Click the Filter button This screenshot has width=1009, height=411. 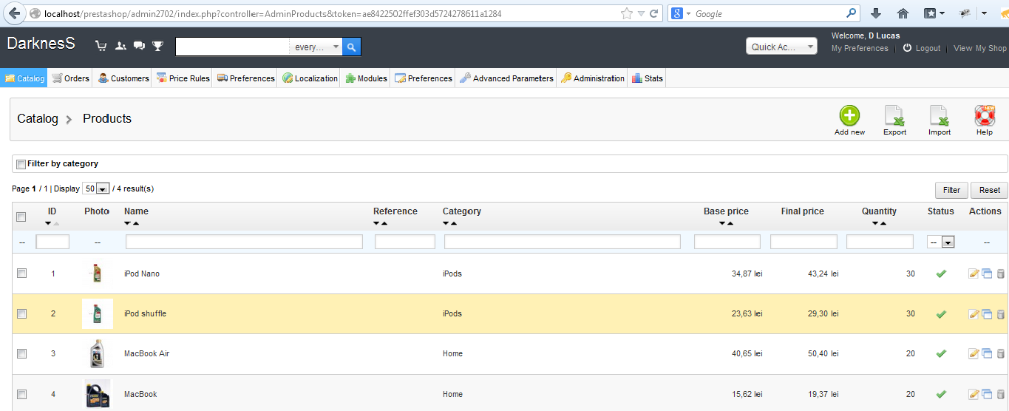(951, 190)
